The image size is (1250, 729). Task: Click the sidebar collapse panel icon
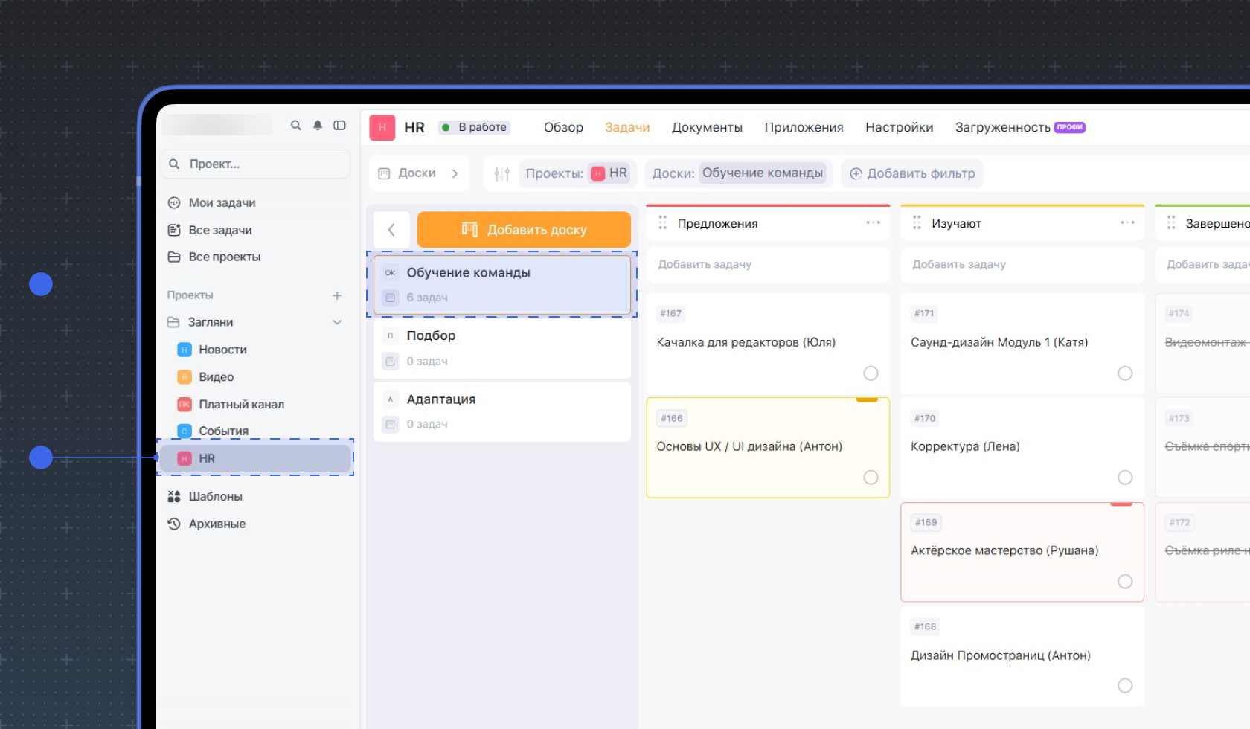point(340,125)
